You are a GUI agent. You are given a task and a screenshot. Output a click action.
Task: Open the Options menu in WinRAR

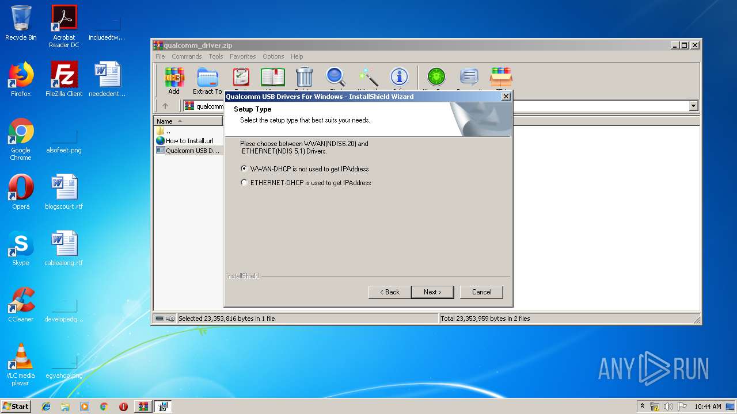pos(273,56)
